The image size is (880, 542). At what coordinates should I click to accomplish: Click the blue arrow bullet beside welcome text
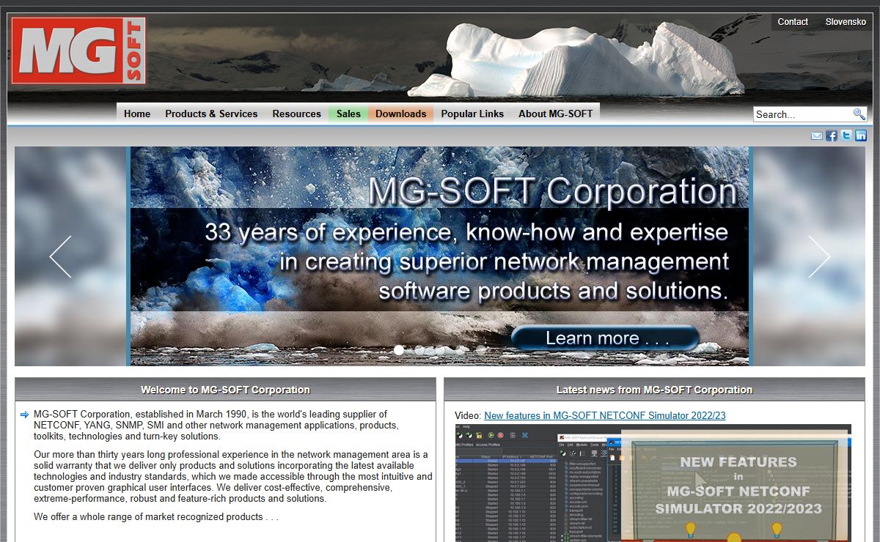coord(25,415)
